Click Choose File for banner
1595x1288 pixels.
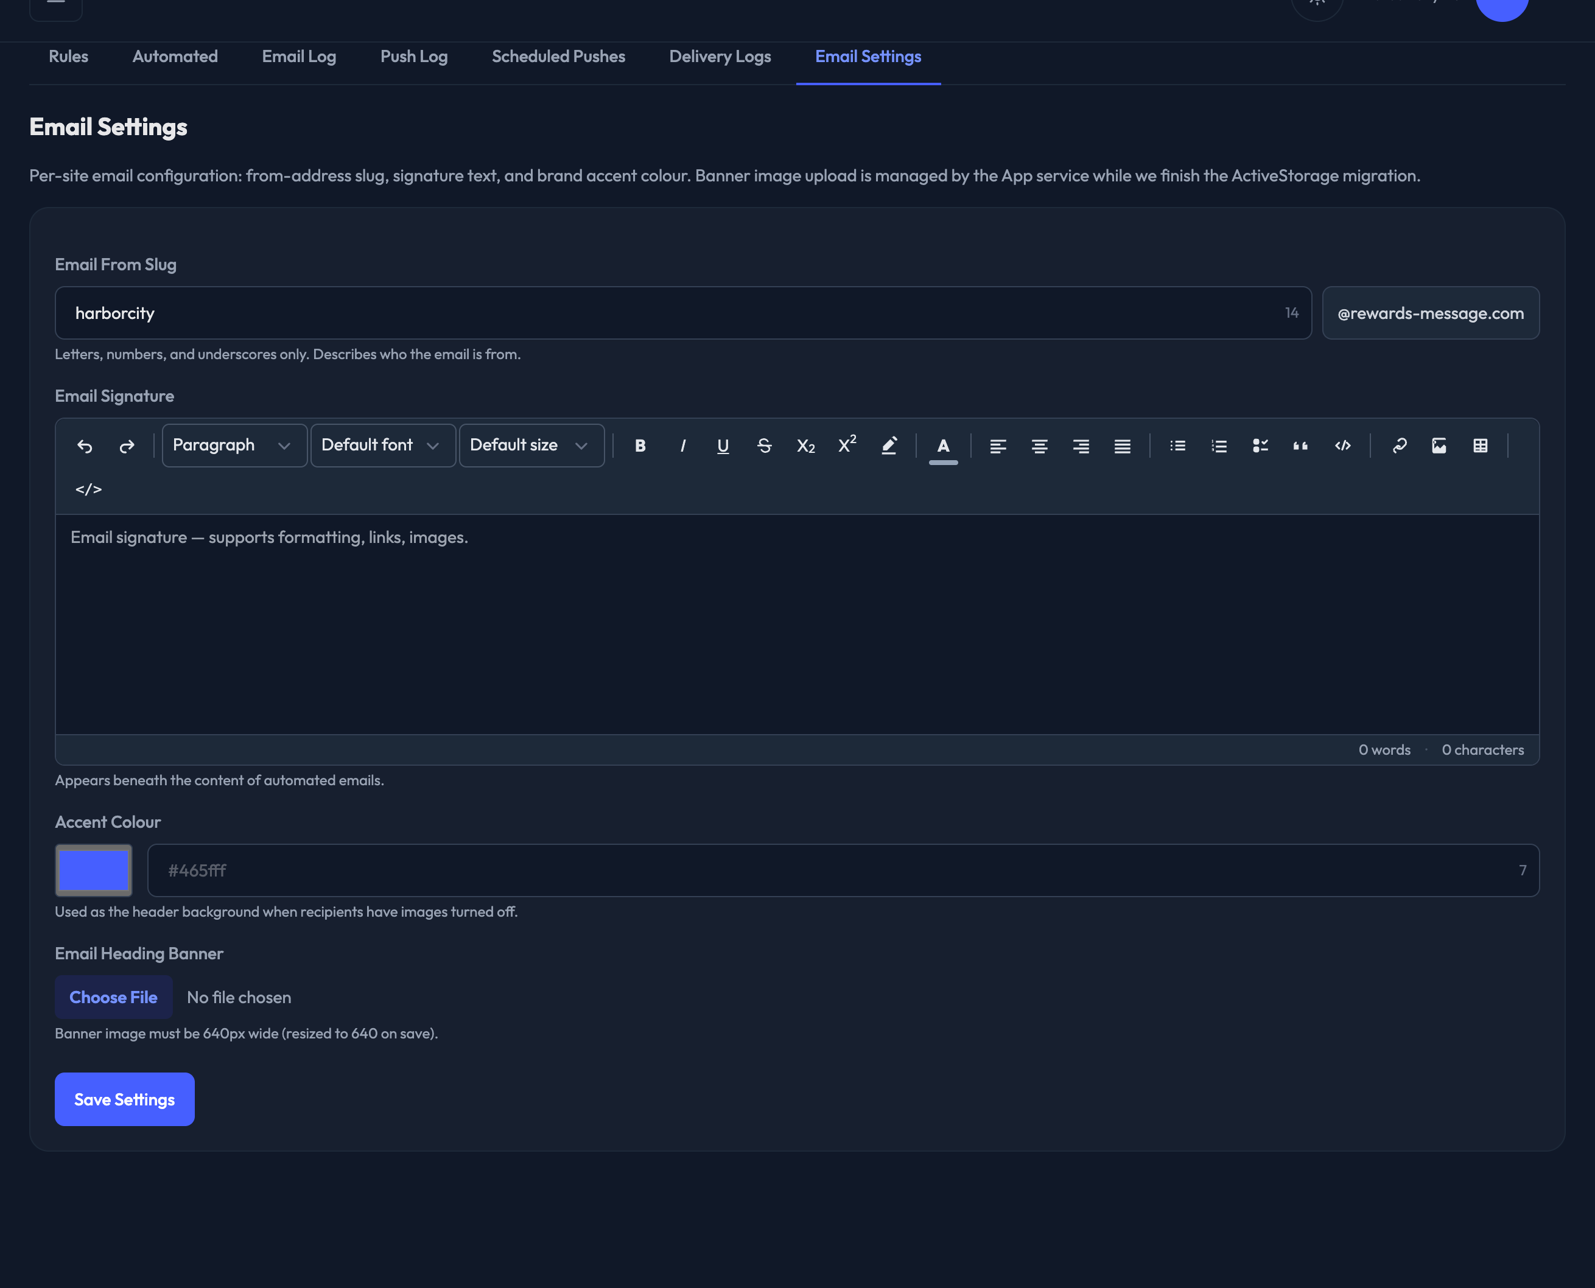[113, 997]
